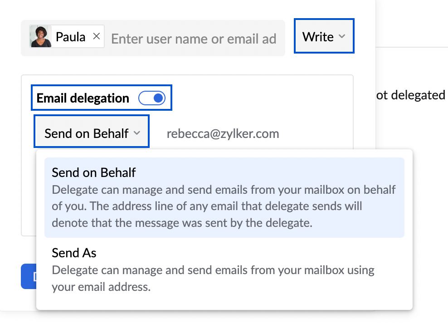The width and height of the screenshot is (448, 324).
Task: Click the blue submit button
Action: tap(28, 276)
